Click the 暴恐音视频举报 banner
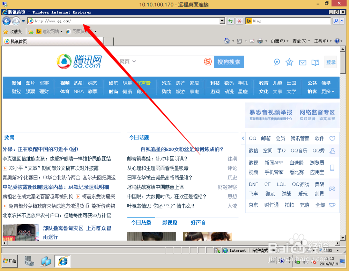Viewport: 349px width, 271px height. click(271, 115)
